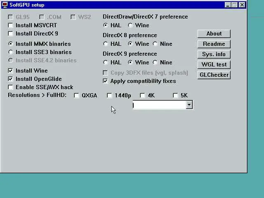Select Wine for DirectDraw/DirectX 7 preference
Image resolution: width=264 pixels, height=198 pixels.
coord(130,25)
